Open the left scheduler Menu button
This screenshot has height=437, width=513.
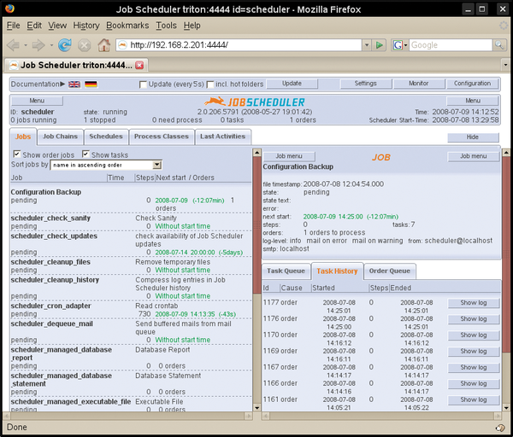[37, 101]
